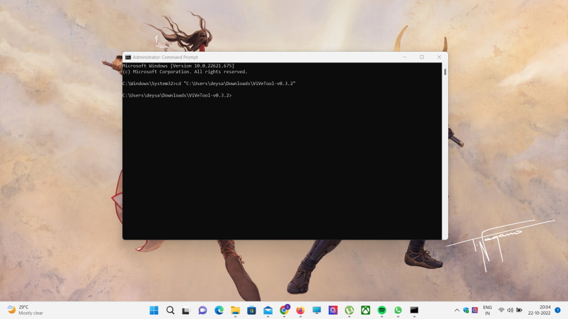Open the purple pinned app next to uTorrent
Image resolution: width=568 pixels, height=319 pixels.
333,310
